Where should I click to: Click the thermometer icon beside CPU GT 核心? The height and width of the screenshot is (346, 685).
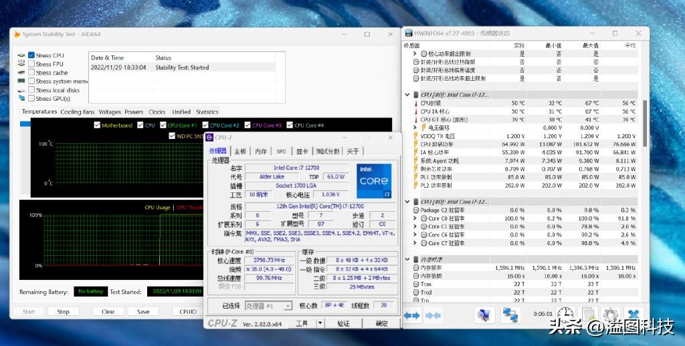(416, 120)
